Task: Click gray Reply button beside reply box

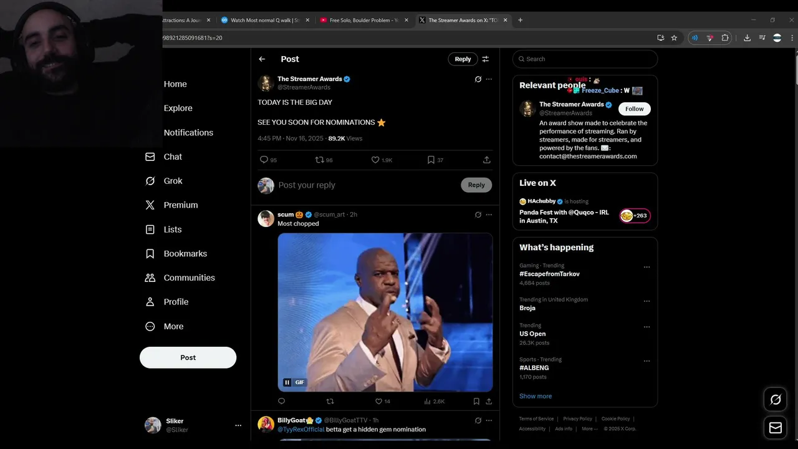Action: point(476,185)
